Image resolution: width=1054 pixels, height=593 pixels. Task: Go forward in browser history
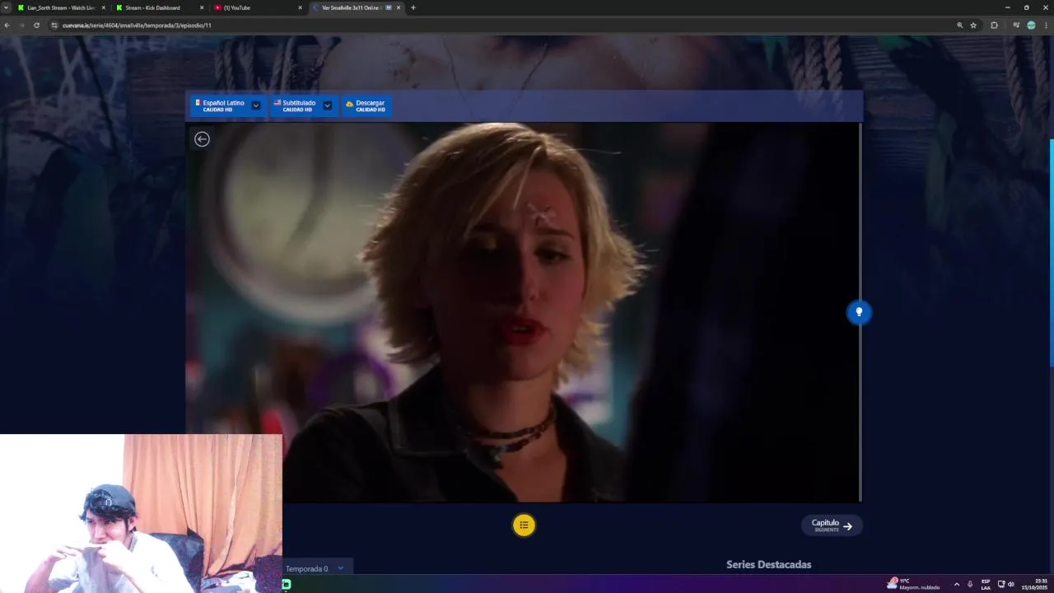(22, 26)
